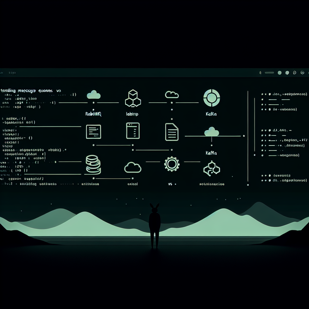
Task: Open the round target icon above the top Kafka label
Action: [212, 98]
